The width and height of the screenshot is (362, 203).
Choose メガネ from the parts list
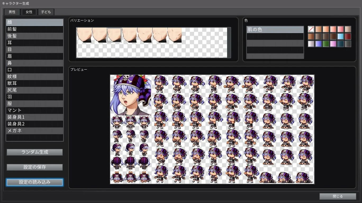(x=35, y=131)
